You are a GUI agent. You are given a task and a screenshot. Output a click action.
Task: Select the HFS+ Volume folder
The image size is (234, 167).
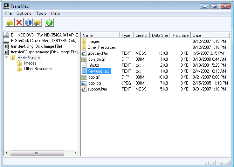(x=29, y=58)
